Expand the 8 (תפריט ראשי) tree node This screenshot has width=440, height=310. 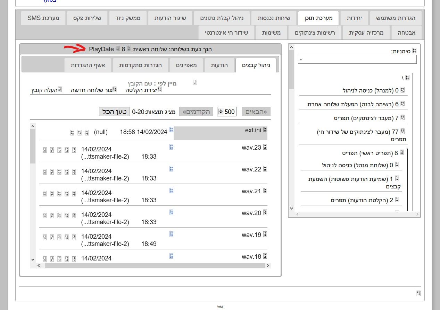402,152
